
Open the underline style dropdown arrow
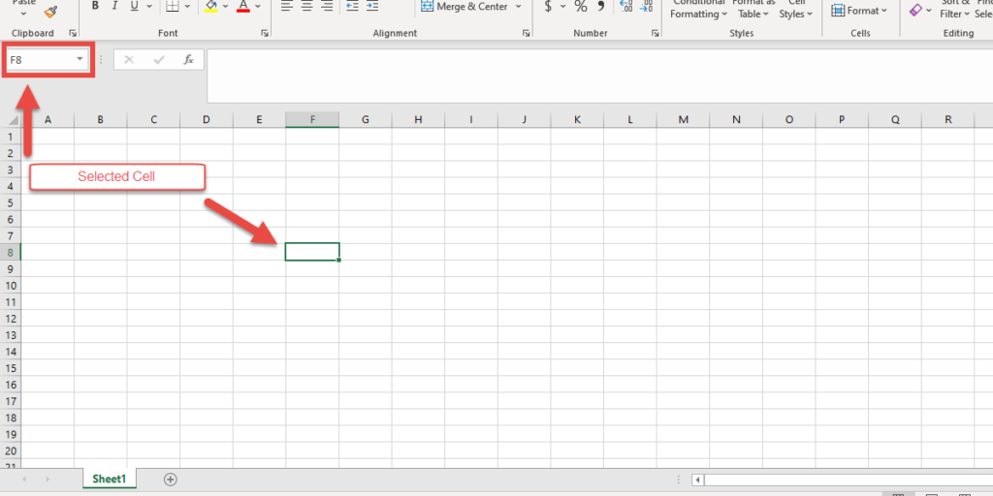click(x=148, y=7)
